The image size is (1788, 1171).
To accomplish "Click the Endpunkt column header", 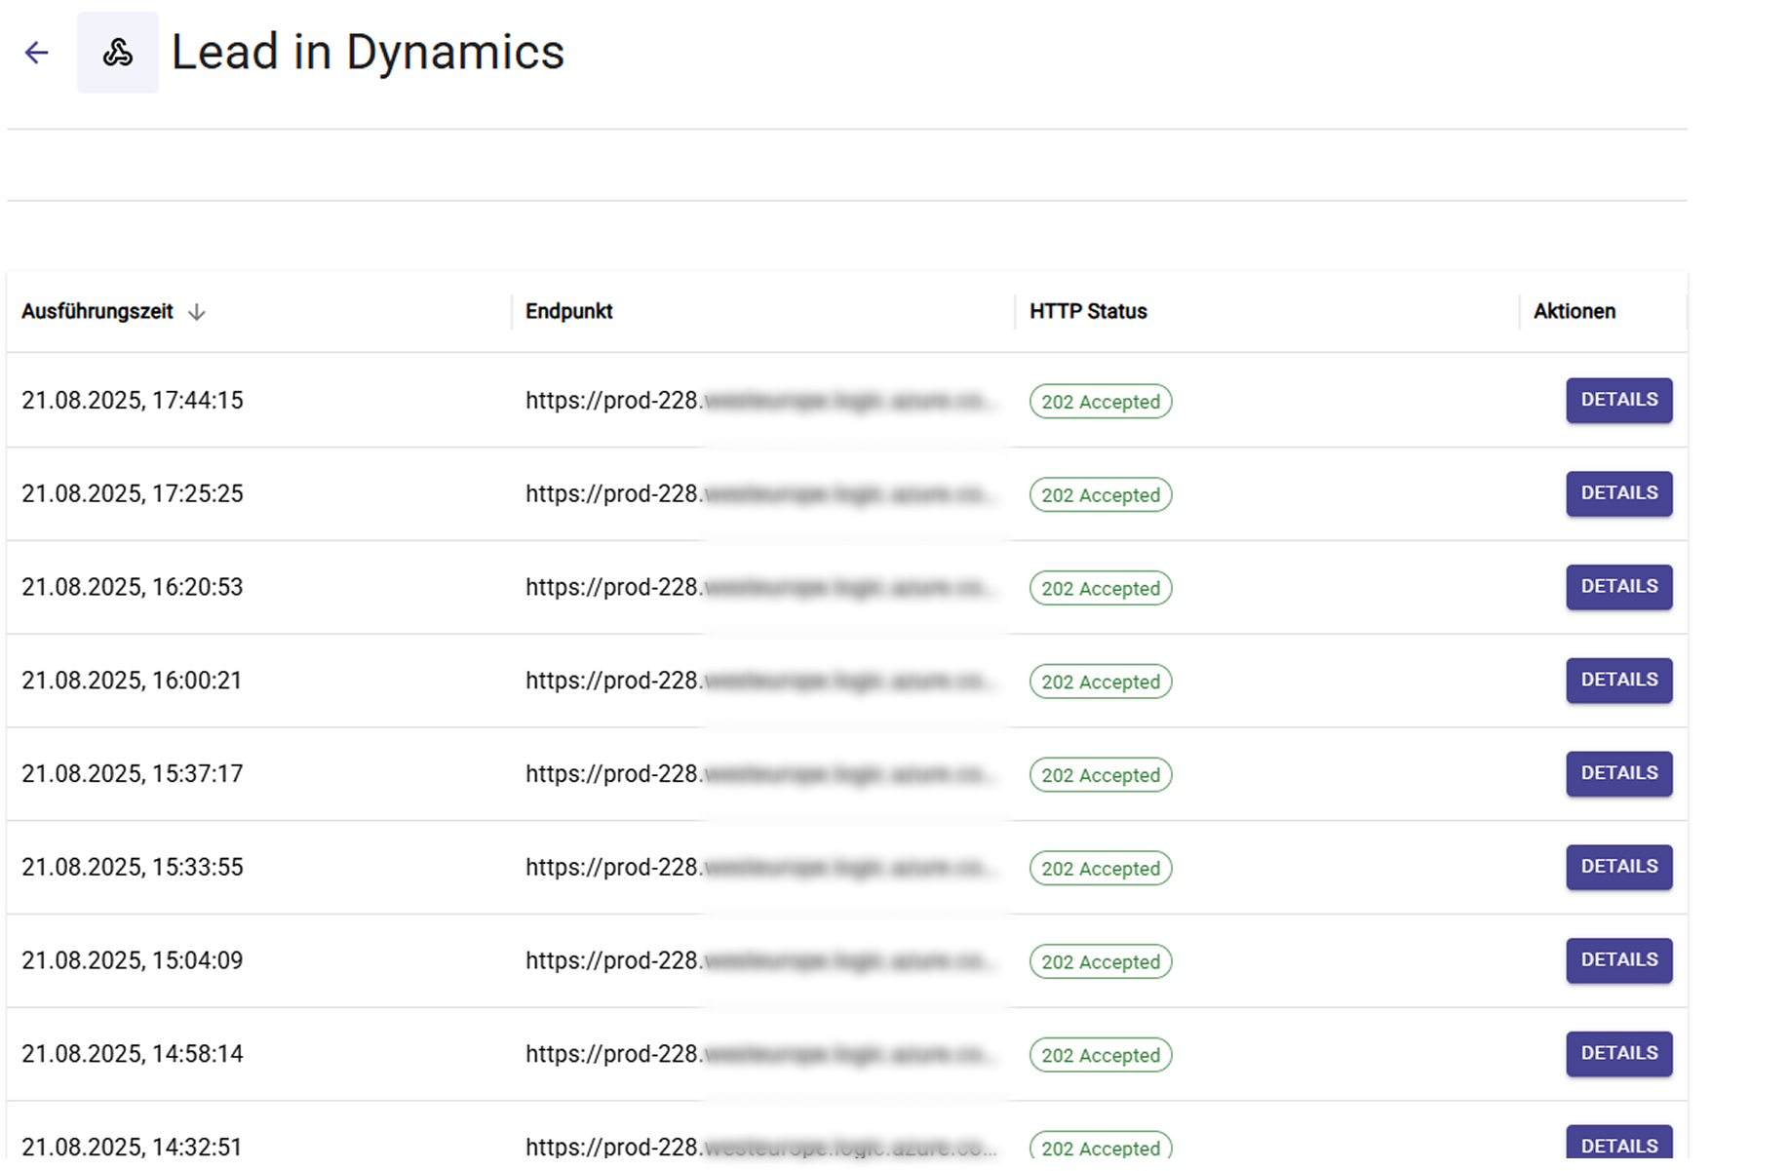I will [568, 312].
